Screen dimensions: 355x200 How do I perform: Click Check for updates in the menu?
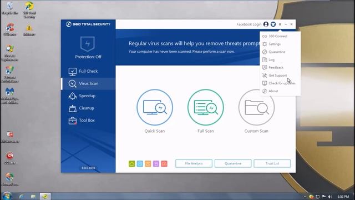pyautogui.click(x=280, y=83)
